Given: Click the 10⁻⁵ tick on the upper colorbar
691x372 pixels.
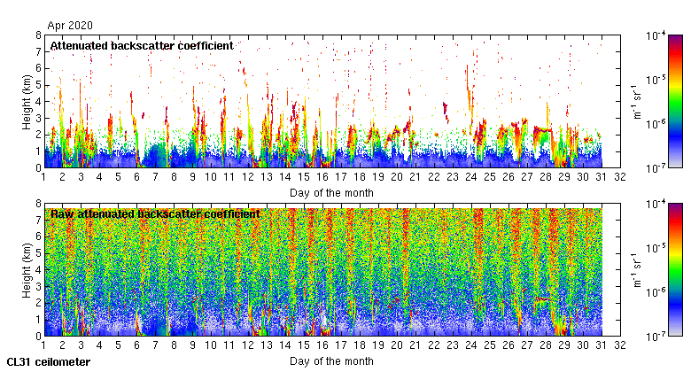Looking at the screenshot, I should [x=656, y=80].
